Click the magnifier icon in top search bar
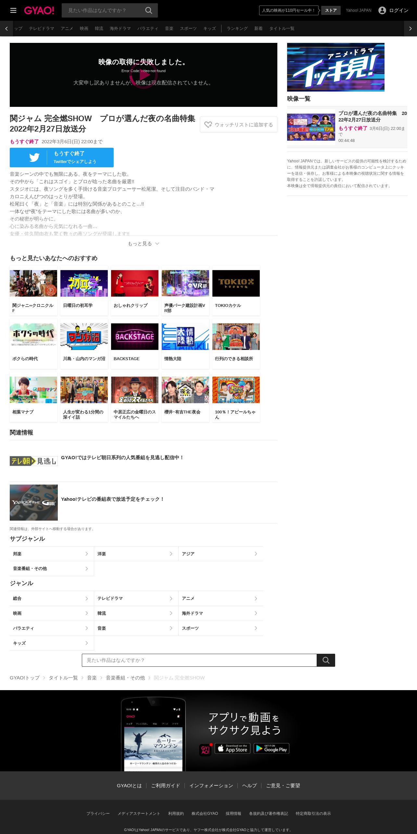 (x=149, y=10)
